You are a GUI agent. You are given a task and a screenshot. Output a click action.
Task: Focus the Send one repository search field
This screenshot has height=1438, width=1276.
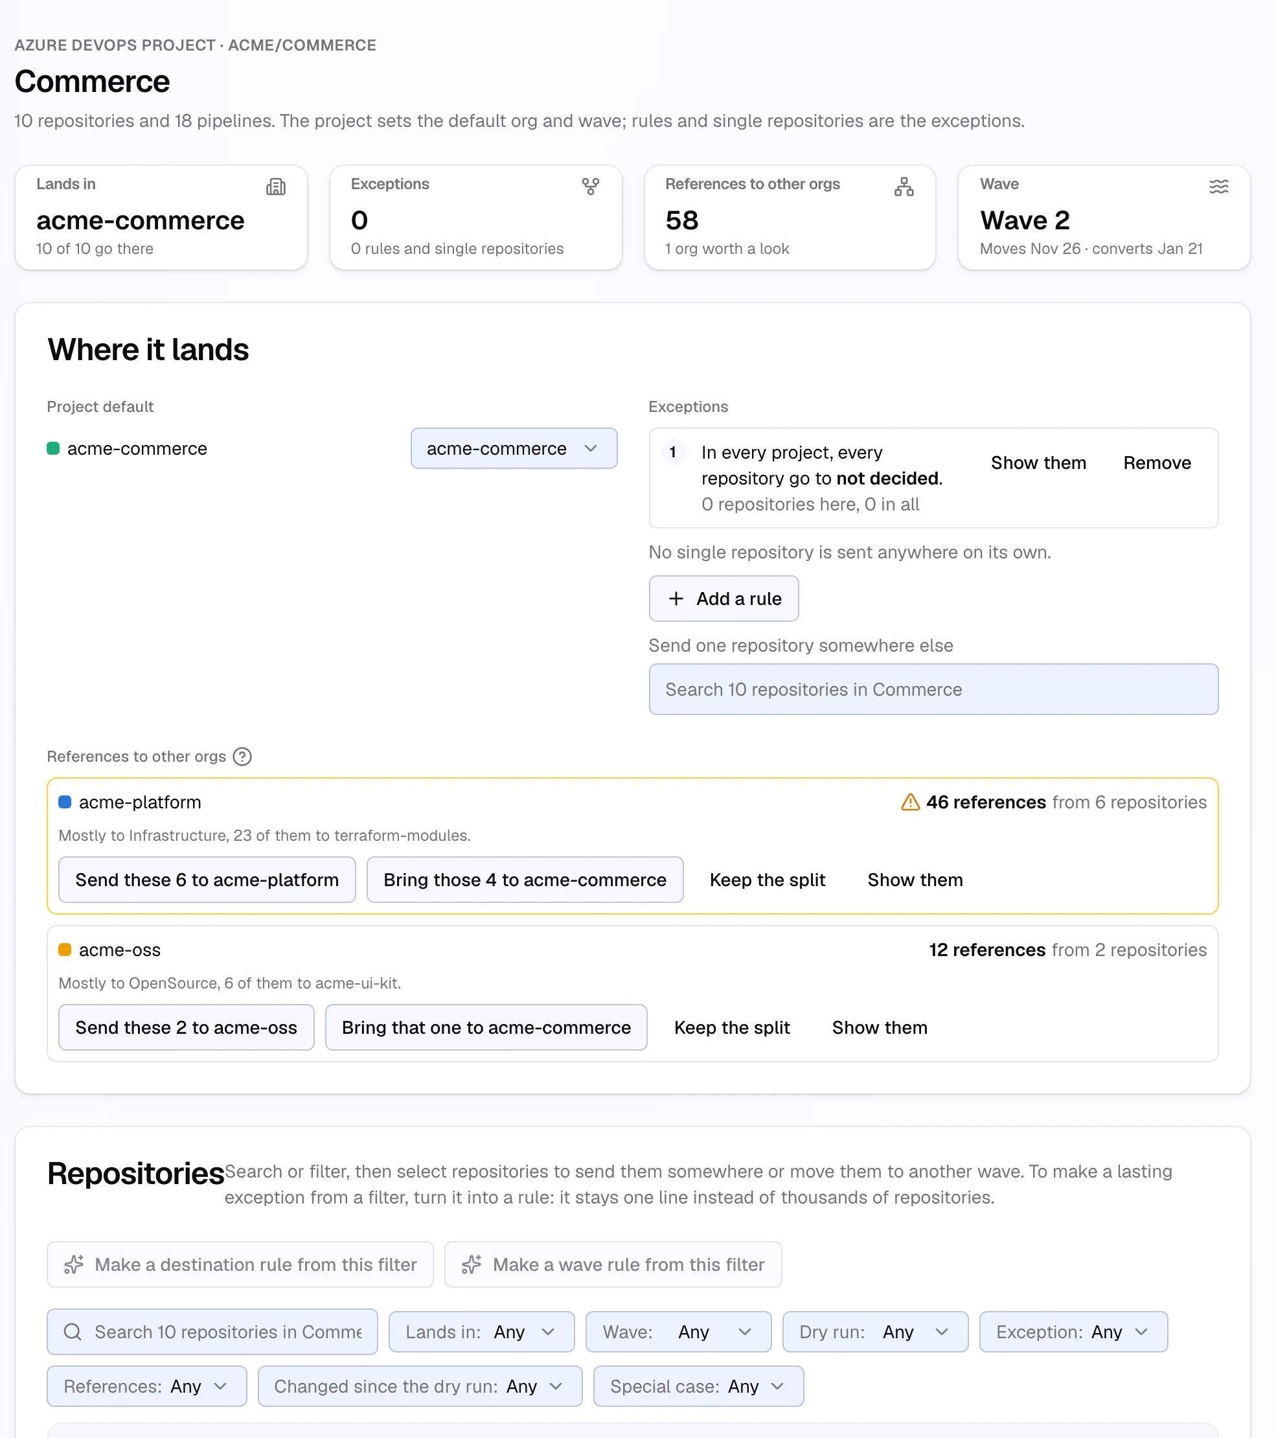point(933,689)
